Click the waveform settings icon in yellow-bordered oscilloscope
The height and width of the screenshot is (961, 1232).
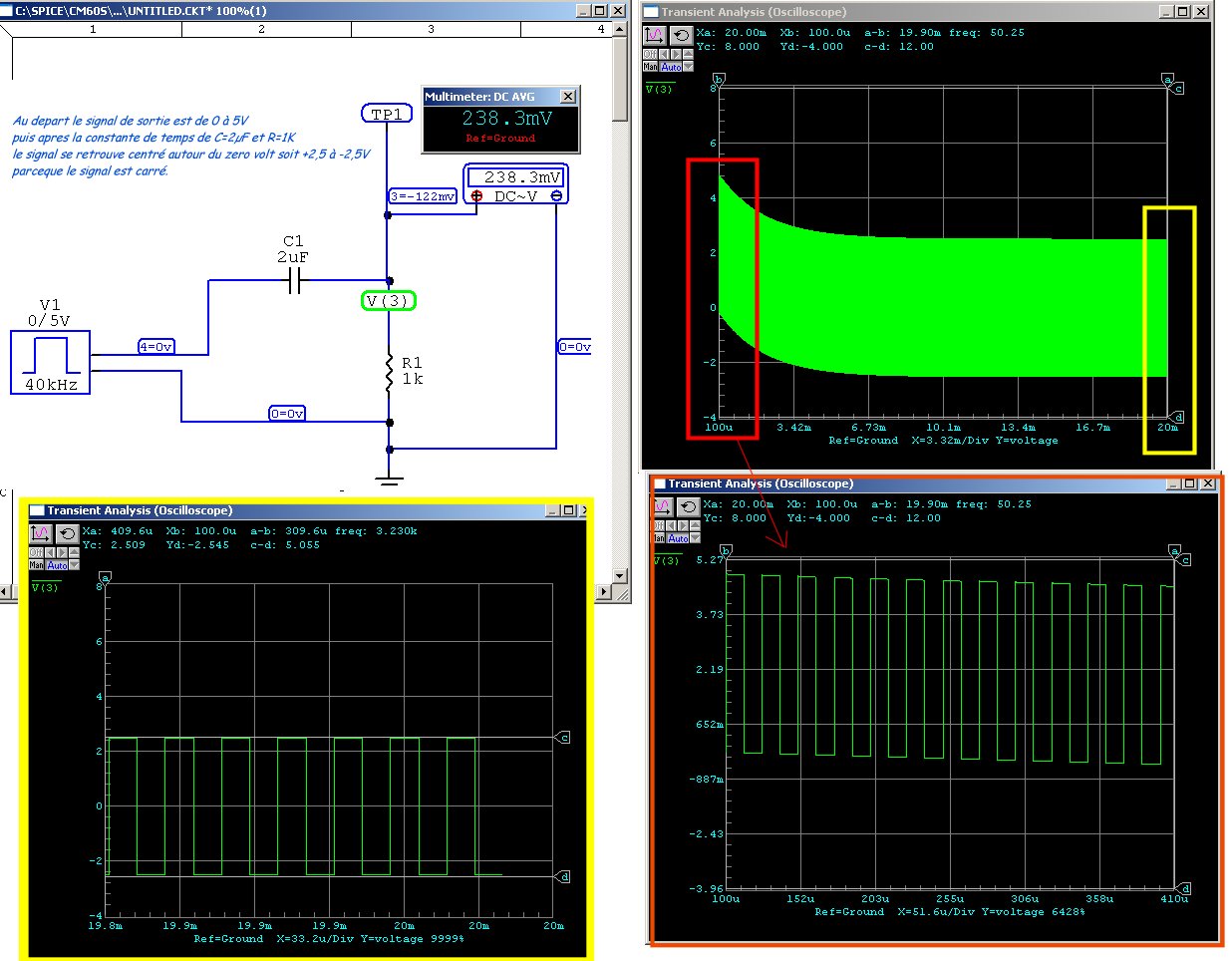tap(40, 534)
